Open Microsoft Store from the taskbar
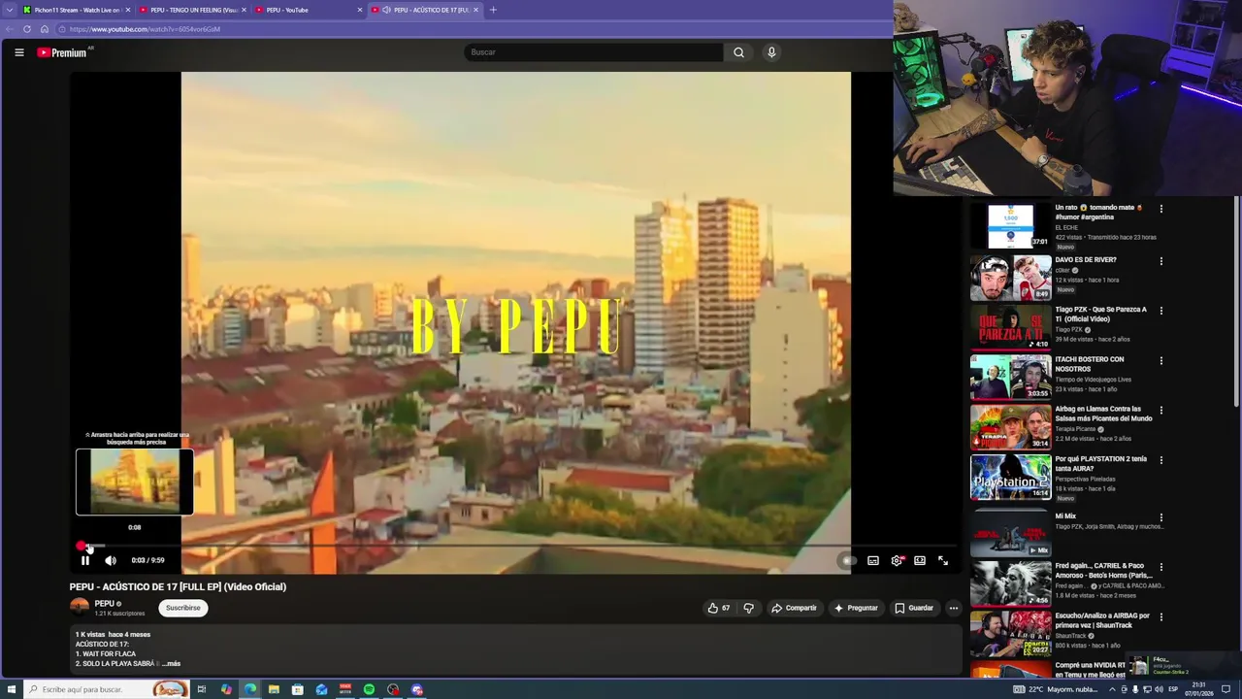 pyautogui.click(x=298, y=689)
